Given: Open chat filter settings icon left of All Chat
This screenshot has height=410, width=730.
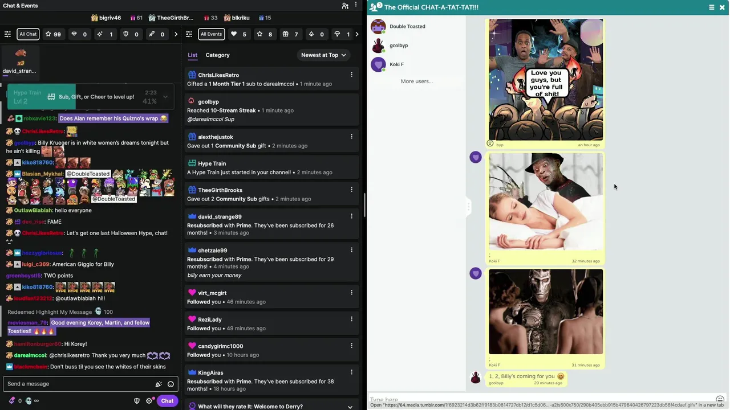Looking at the screenshot, I should click(7, 34).
